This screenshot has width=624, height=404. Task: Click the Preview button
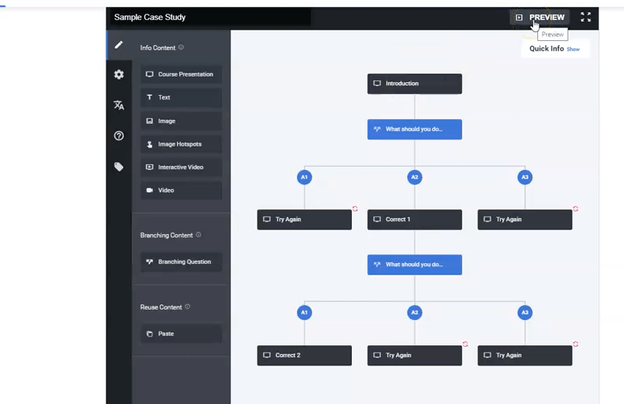539,17
